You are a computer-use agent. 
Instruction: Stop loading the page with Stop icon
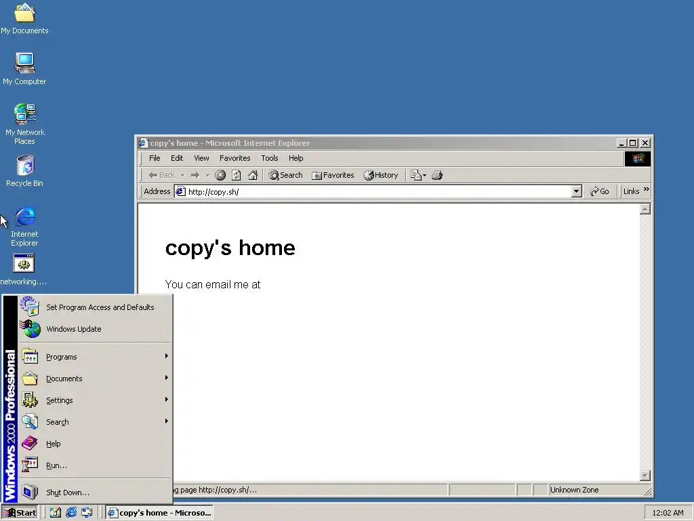pyautogui.click(x=220, y=175)
